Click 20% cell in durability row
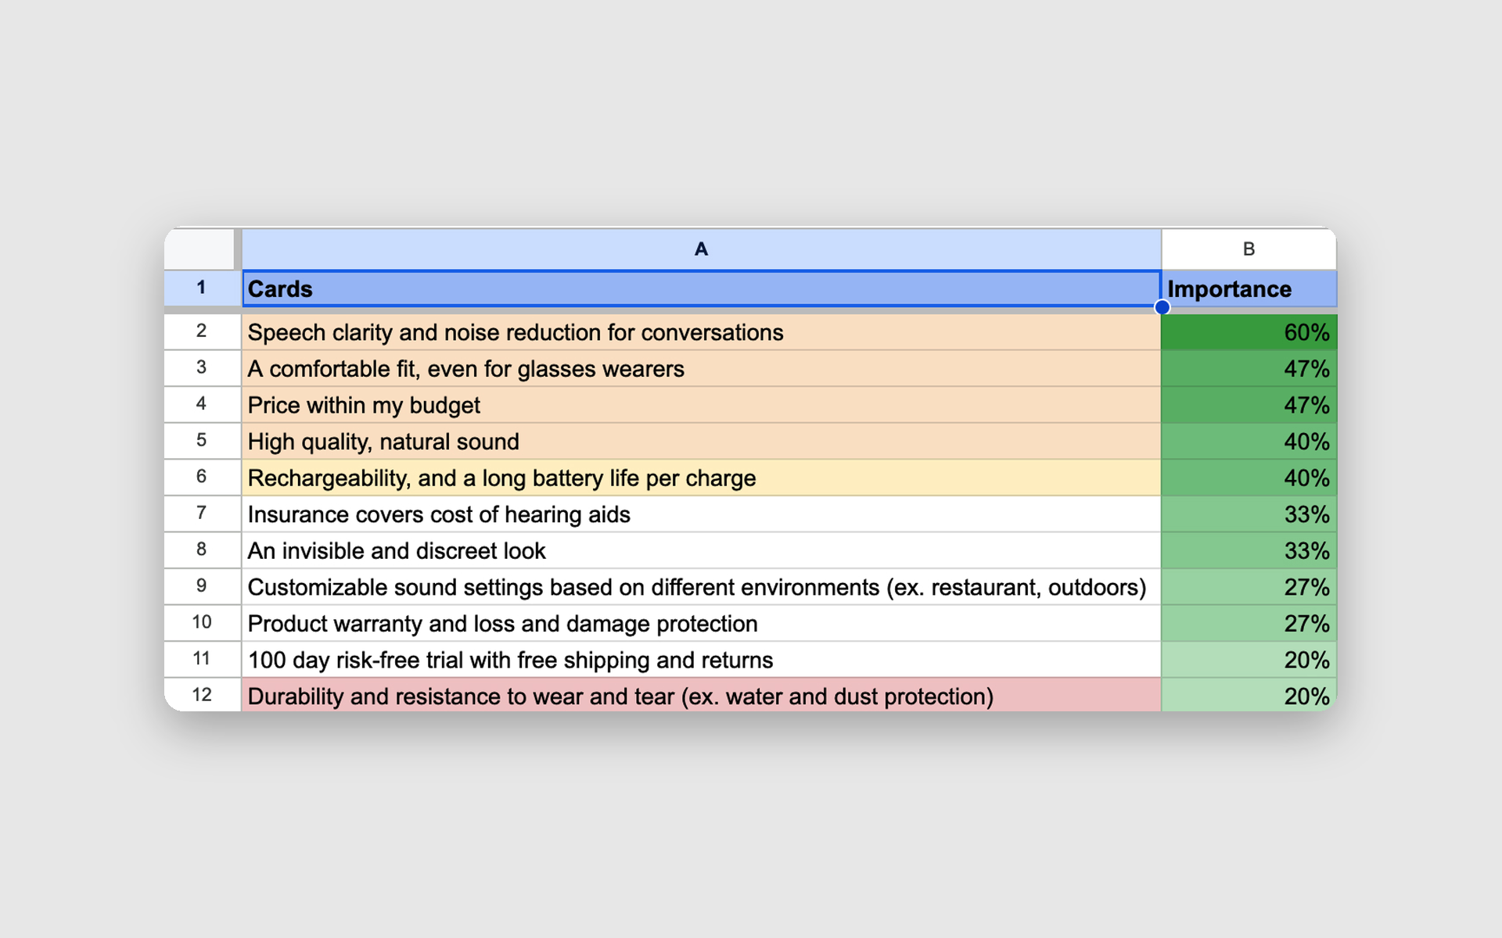Screen dimensions: 1502x938 click(1249, 695)
